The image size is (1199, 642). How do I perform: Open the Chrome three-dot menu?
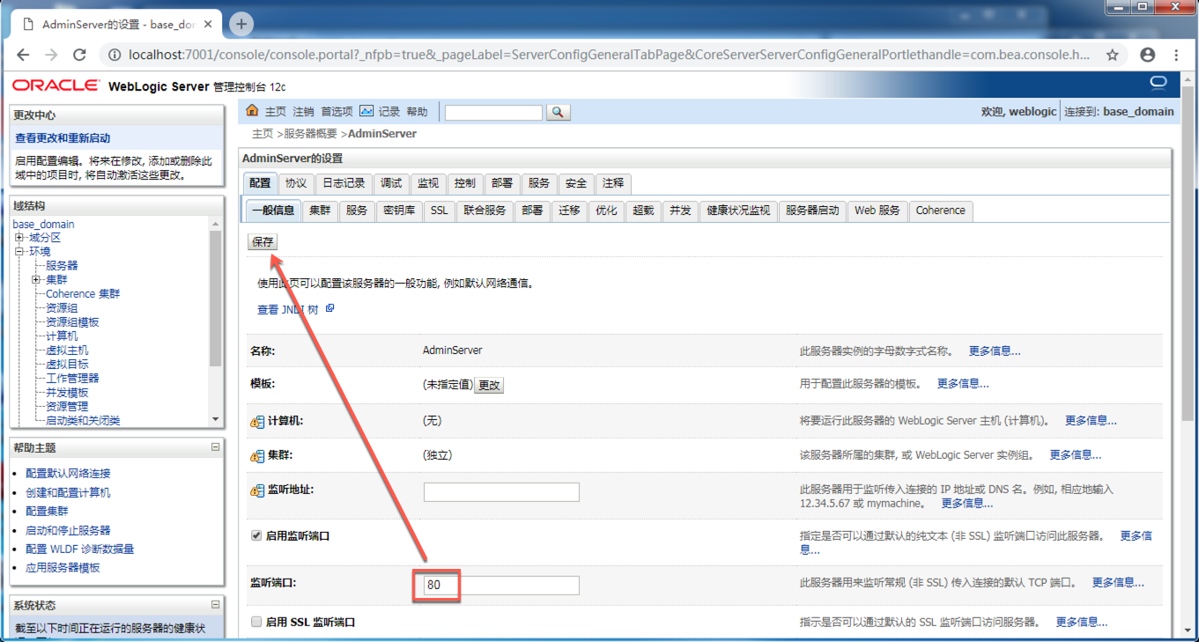coord(1176,55)
